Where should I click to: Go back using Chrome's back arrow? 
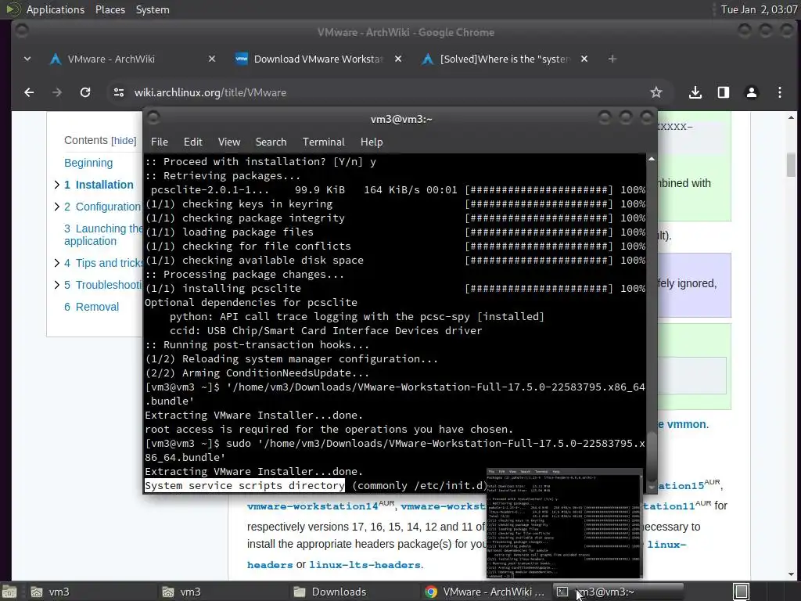[29, 92]
